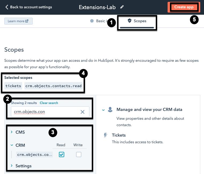Viewport: 204px width, 174px height.
Task: Click the Scopes shield icon
Action: coord(130,21)
